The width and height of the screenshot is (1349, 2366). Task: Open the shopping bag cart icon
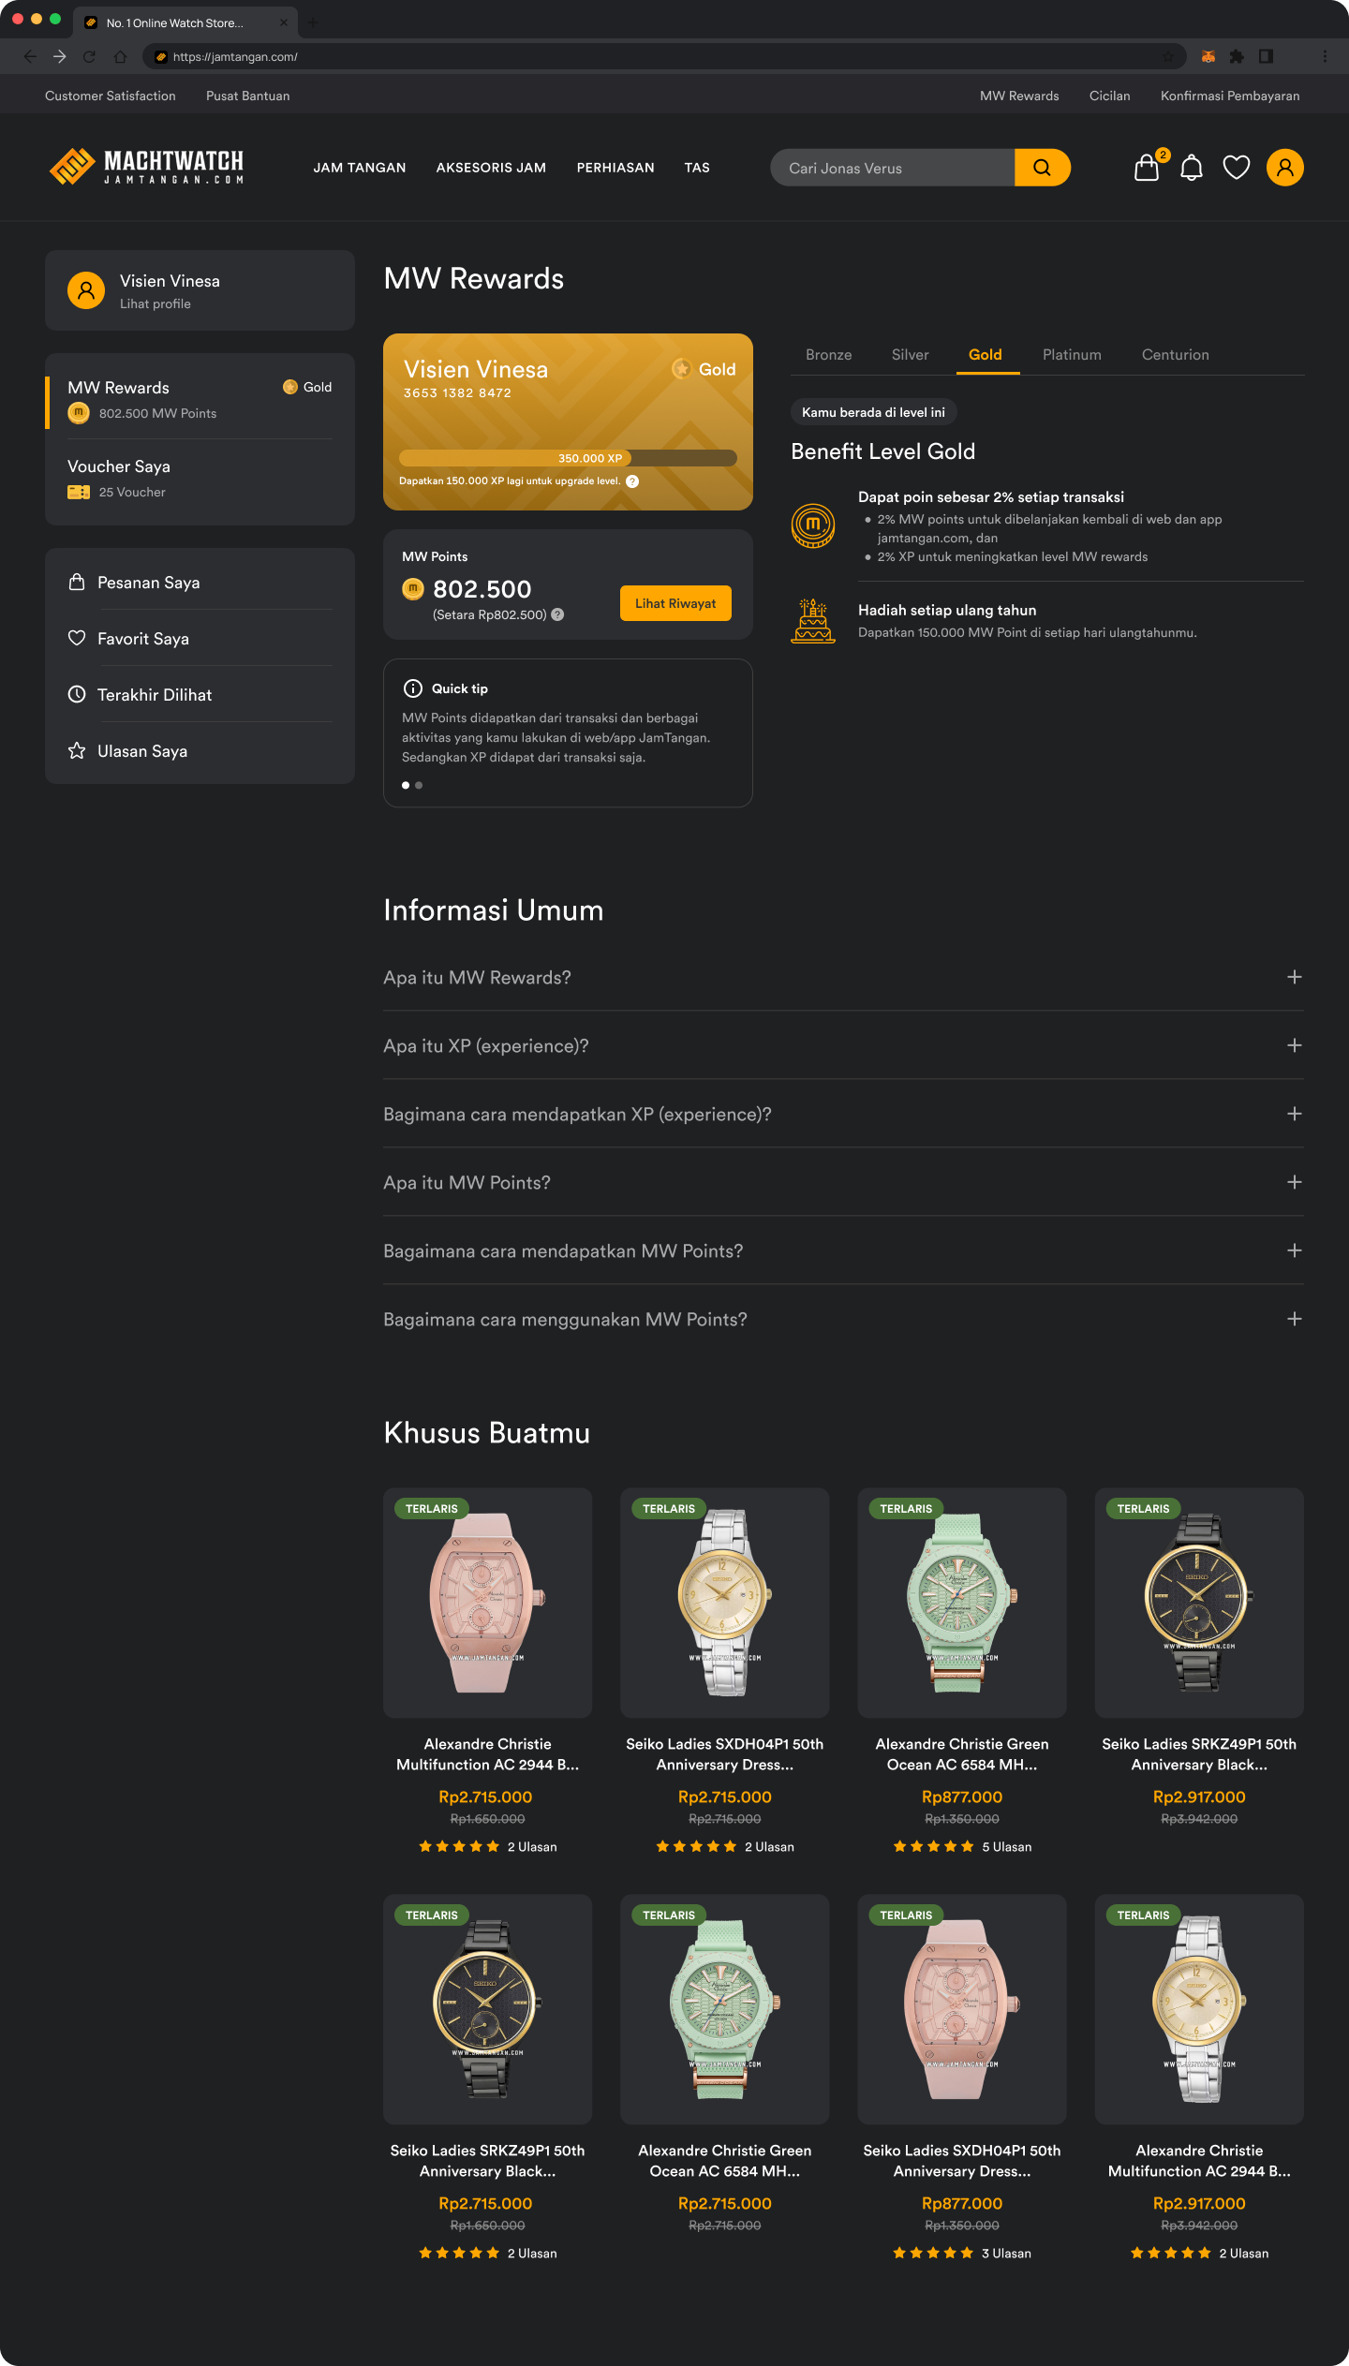coord(1148,168)
